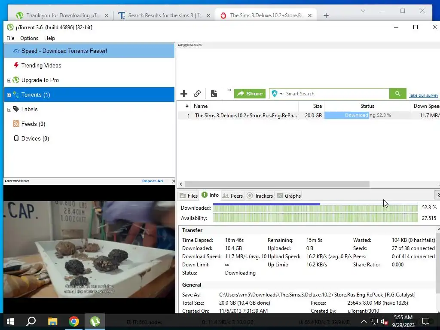This screenshot has height=330, width=440.
Task: Show hidden system tray icons
Action: coord(364,321)
